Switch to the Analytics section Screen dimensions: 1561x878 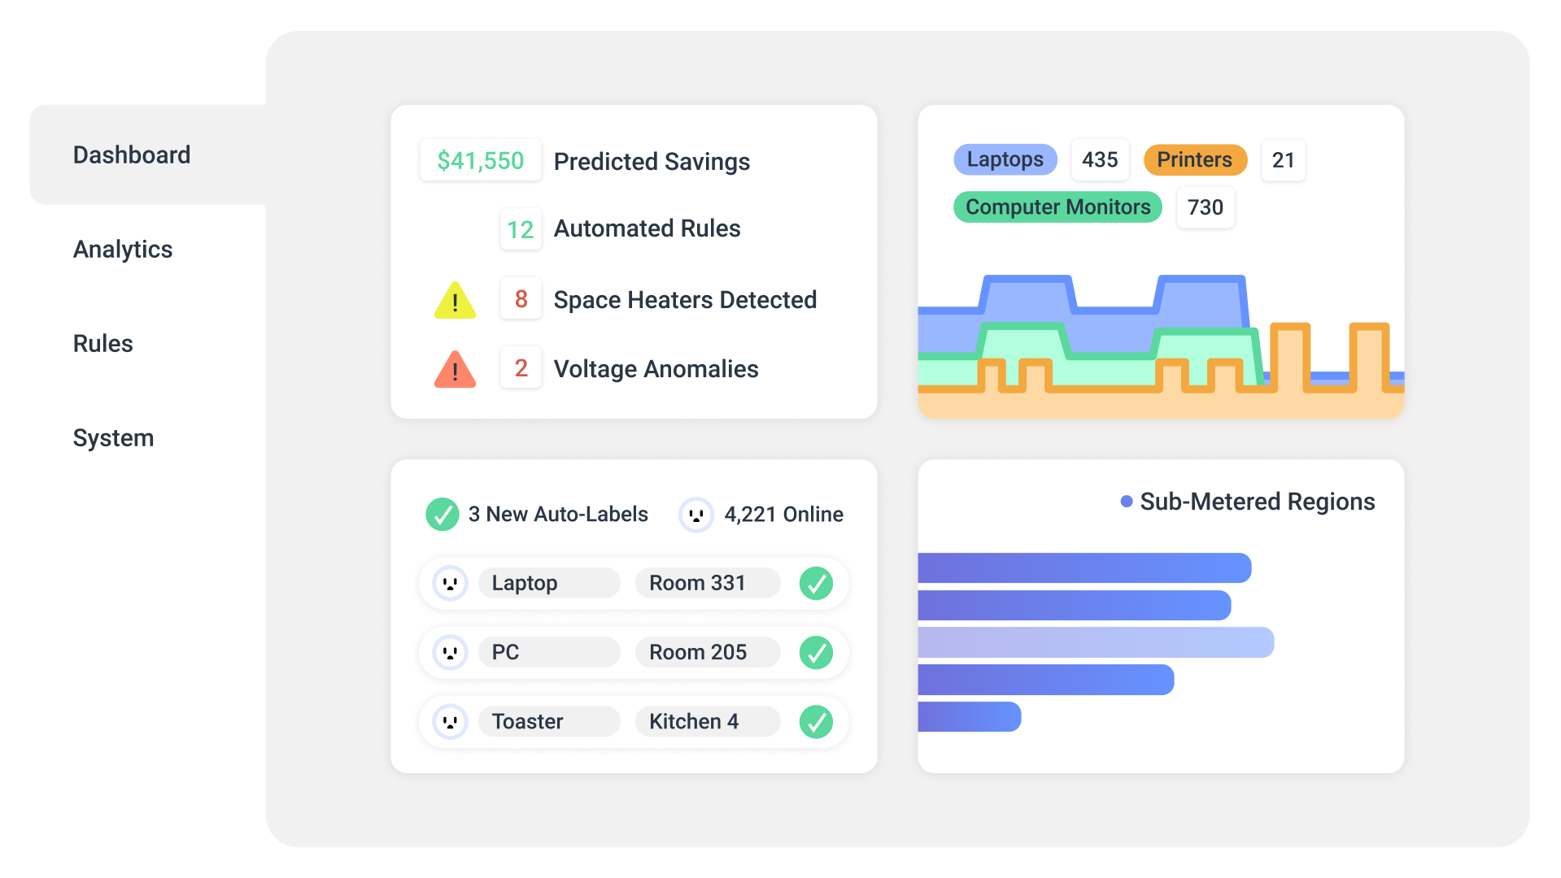(123, 250)
